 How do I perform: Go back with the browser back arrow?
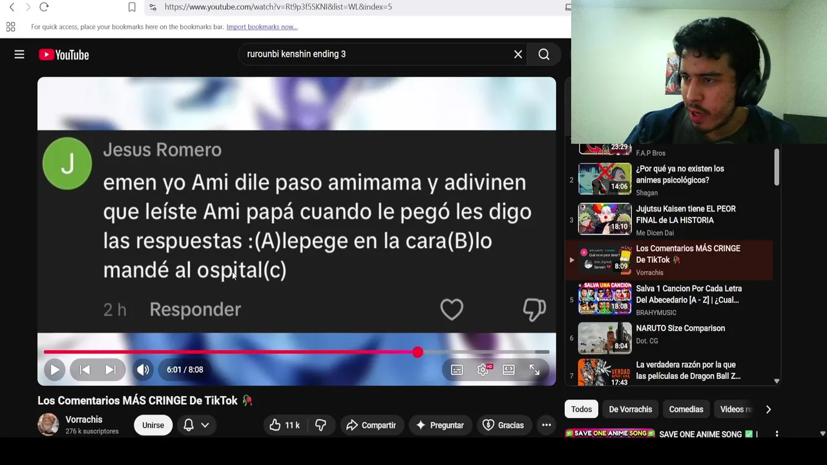click(x=12, y=7)
